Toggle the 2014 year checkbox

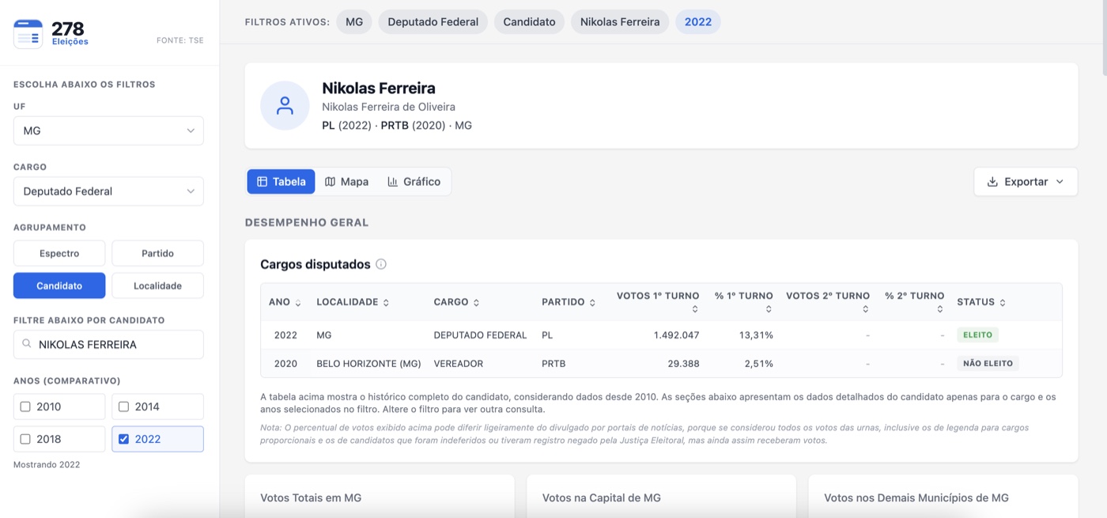coord(123,406)
